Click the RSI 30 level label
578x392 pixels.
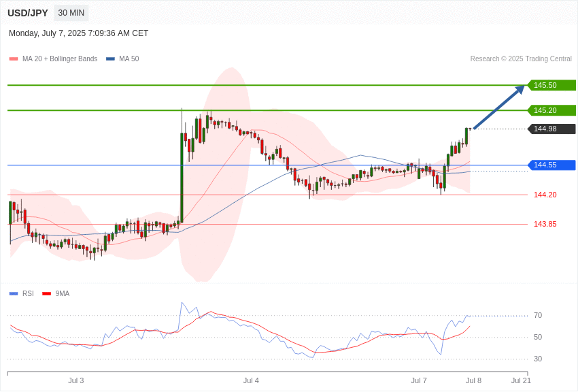538,359
